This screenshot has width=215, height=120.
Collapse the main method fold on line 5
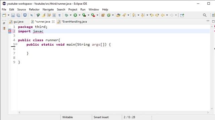click(x=16, y=44)
